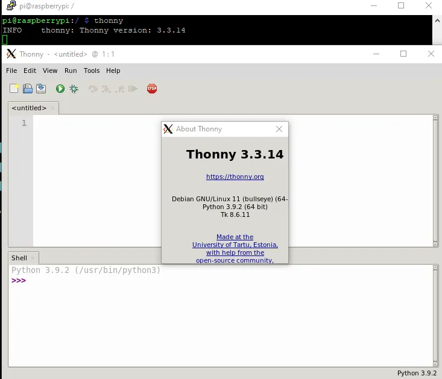Minimize the pi@raspberrypi terminal window

(374, 5)
